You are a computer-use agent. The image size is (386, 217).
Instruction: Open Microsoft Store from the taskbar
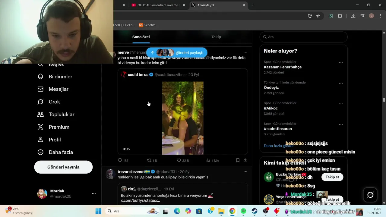pyautogui.click(x=199, y=211)
